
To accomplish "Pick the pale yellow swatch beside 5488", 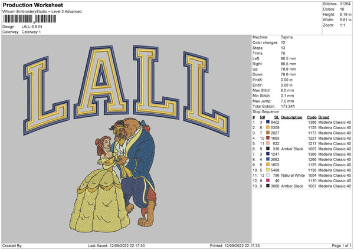I will coord(268,170).
